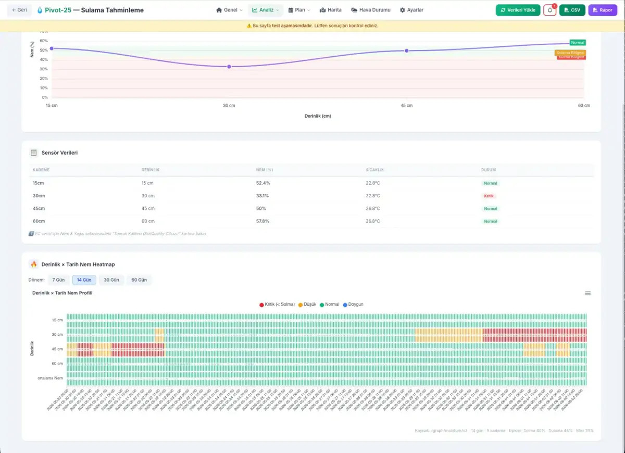
Task: Select the 30 Gün period tab
Action: click(x=111, y=280)
